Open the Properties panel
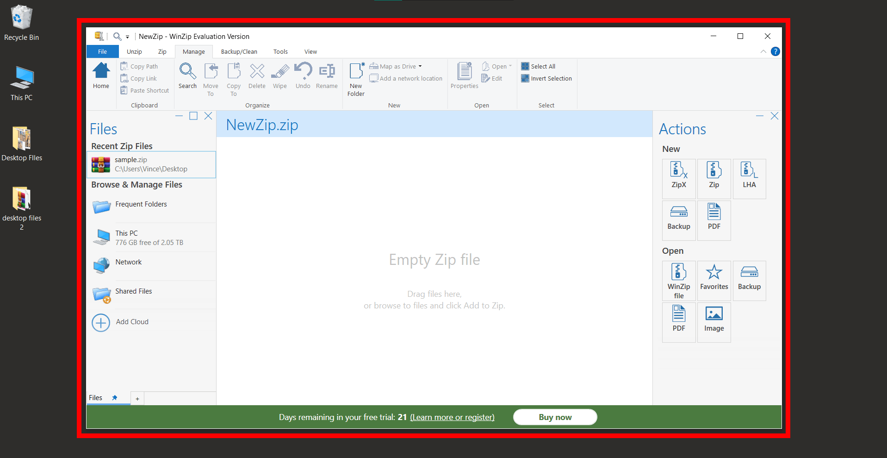Viewport: 887px width, 458px height. click(464, 78)
